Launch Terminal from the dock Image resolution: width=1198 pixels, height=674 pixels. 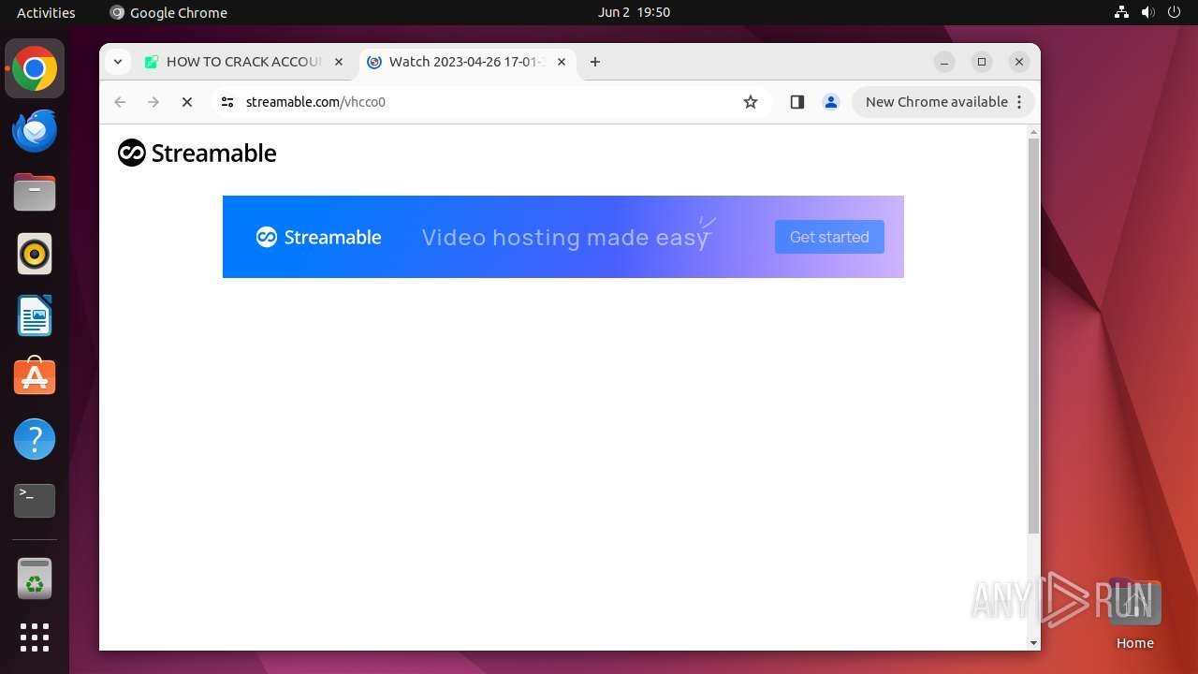click(35, 501)
